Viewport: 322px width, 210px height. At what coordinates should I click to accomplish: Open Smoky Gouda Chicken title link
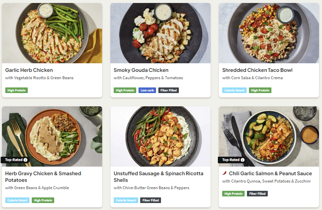click(x=141, y=70)
